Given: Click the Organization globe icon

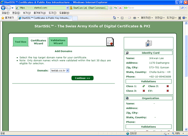Looking at the screenshot, I should (127, 98).
